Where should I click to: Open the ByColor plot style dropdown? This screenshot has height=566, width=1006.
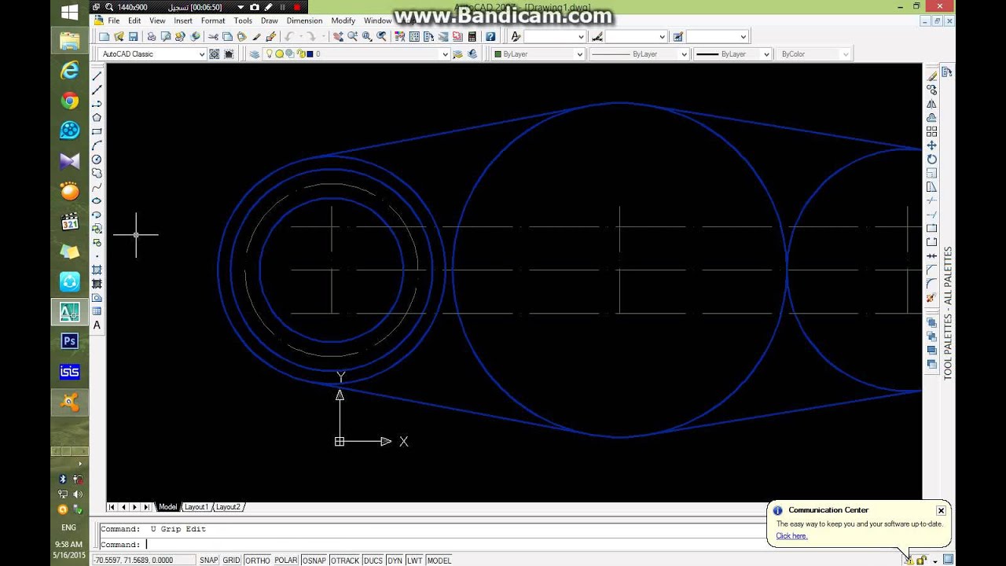(846, 54)
